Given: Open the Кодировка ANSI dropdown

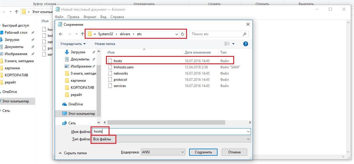Looking at the screenshot, I should pyautogui.click(x=163, y=152).
